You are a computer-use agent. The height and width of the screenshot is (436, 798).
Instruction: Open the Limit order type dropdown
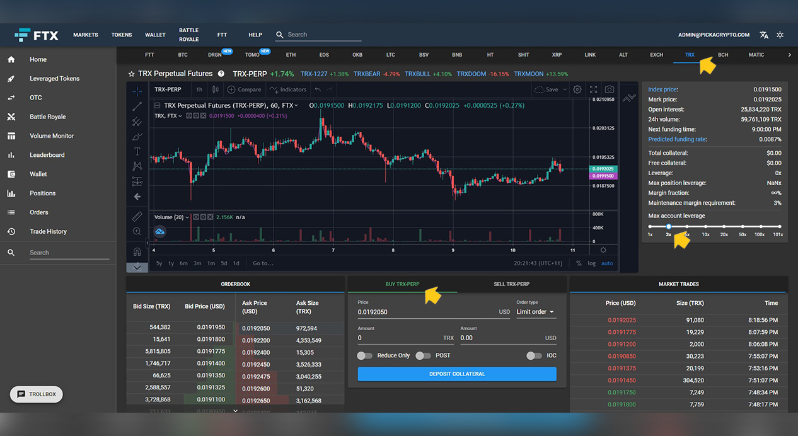pyautogui.click(x=535, y=312)
